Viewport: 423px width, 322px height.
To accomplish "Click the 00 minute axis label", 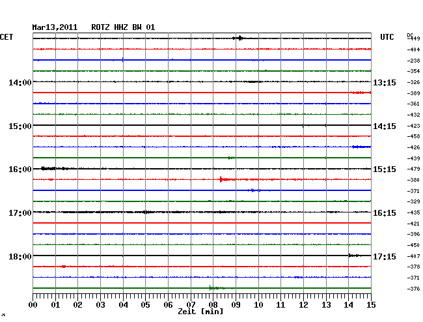I will click(33, 305).
